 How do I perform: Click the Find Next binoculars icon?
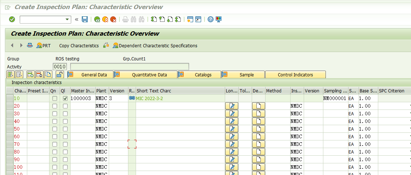pos(141,19)
